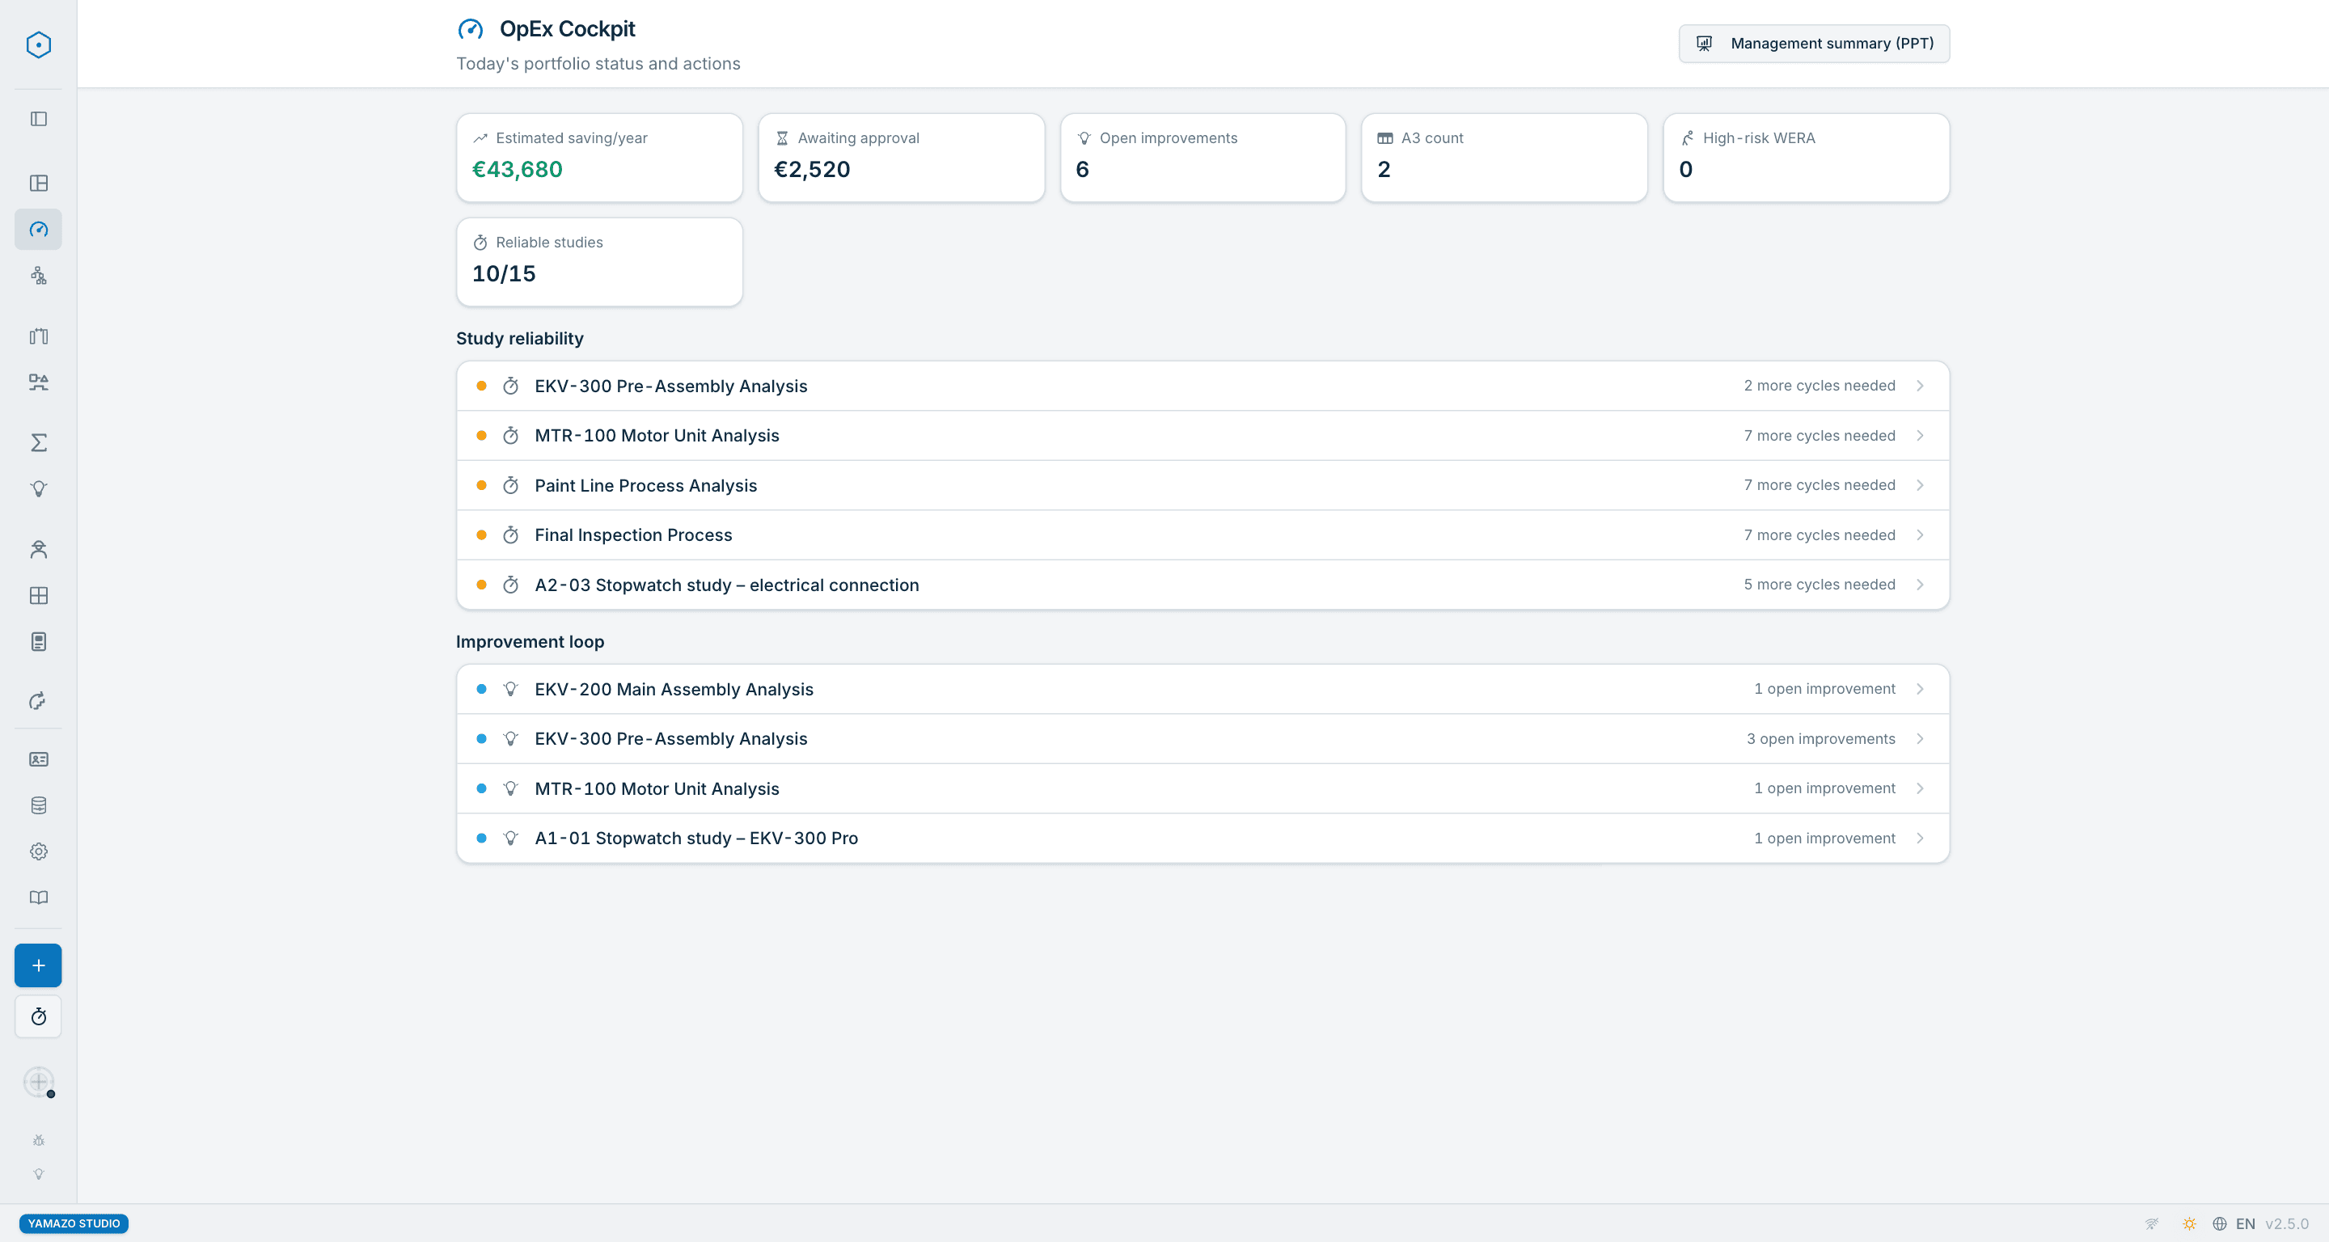Click the €2,520 awaiting approval value
This screenshot has height=1242, width=2329.
point(812,170)
